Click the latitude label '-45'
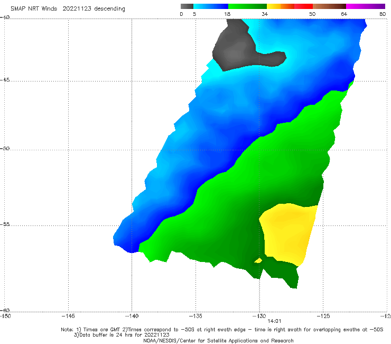 [x=5, y=80]
